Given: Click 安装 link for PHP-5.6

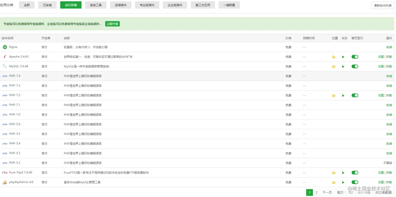Looking at the screenshot, I should (389, 124).
